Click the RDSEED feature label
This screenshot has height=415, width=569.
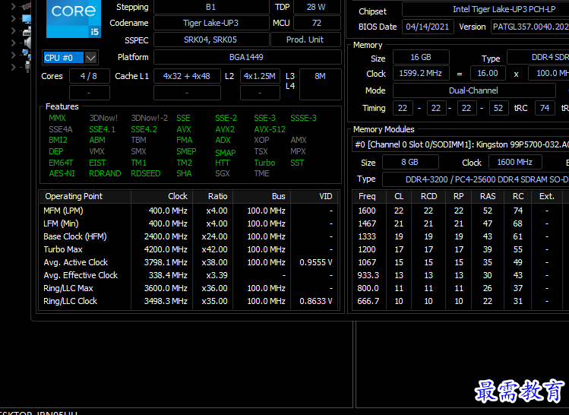(x=146, y=173)
